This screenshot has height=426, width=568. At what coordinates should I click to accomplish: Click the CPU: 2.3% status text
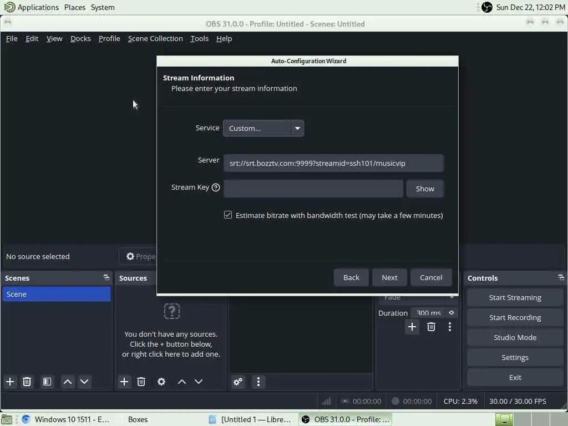tap(460, 401)
